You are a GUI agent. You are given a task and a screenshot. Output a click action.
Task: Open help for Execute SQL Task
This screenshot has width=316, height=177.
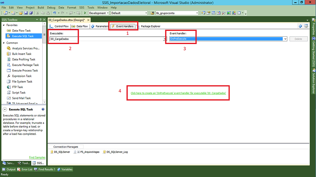pyautogui.click(x=43, y=109)
